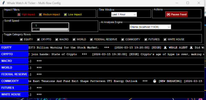Click the flame icon before NEW BREAKING
The image size is (206, 100).
155,81
